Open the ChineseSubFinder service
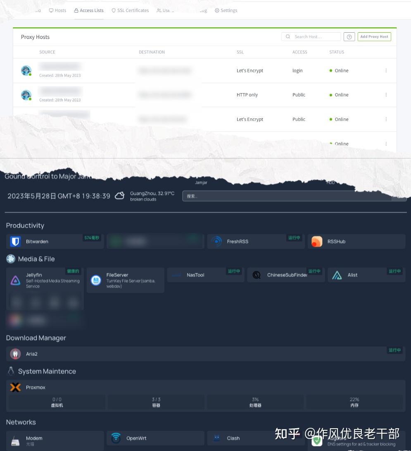This screenshot has width=411, height=451. pyautogui.click(x=286, y=275)
